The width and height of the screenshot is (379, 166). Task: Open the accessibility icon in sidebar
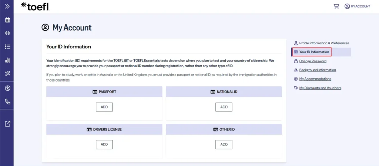(x=7, y=88)
